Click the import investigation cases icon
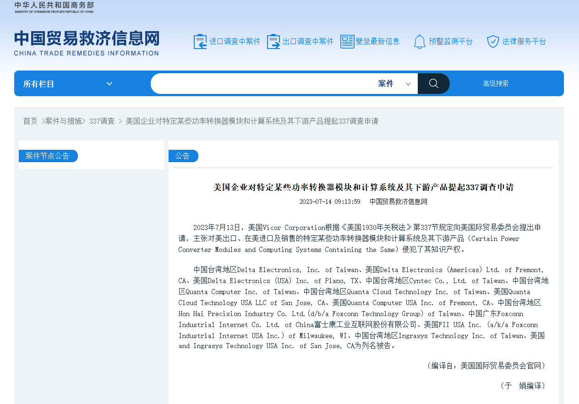This screenshot has height=404, width=579. (200, 42)
